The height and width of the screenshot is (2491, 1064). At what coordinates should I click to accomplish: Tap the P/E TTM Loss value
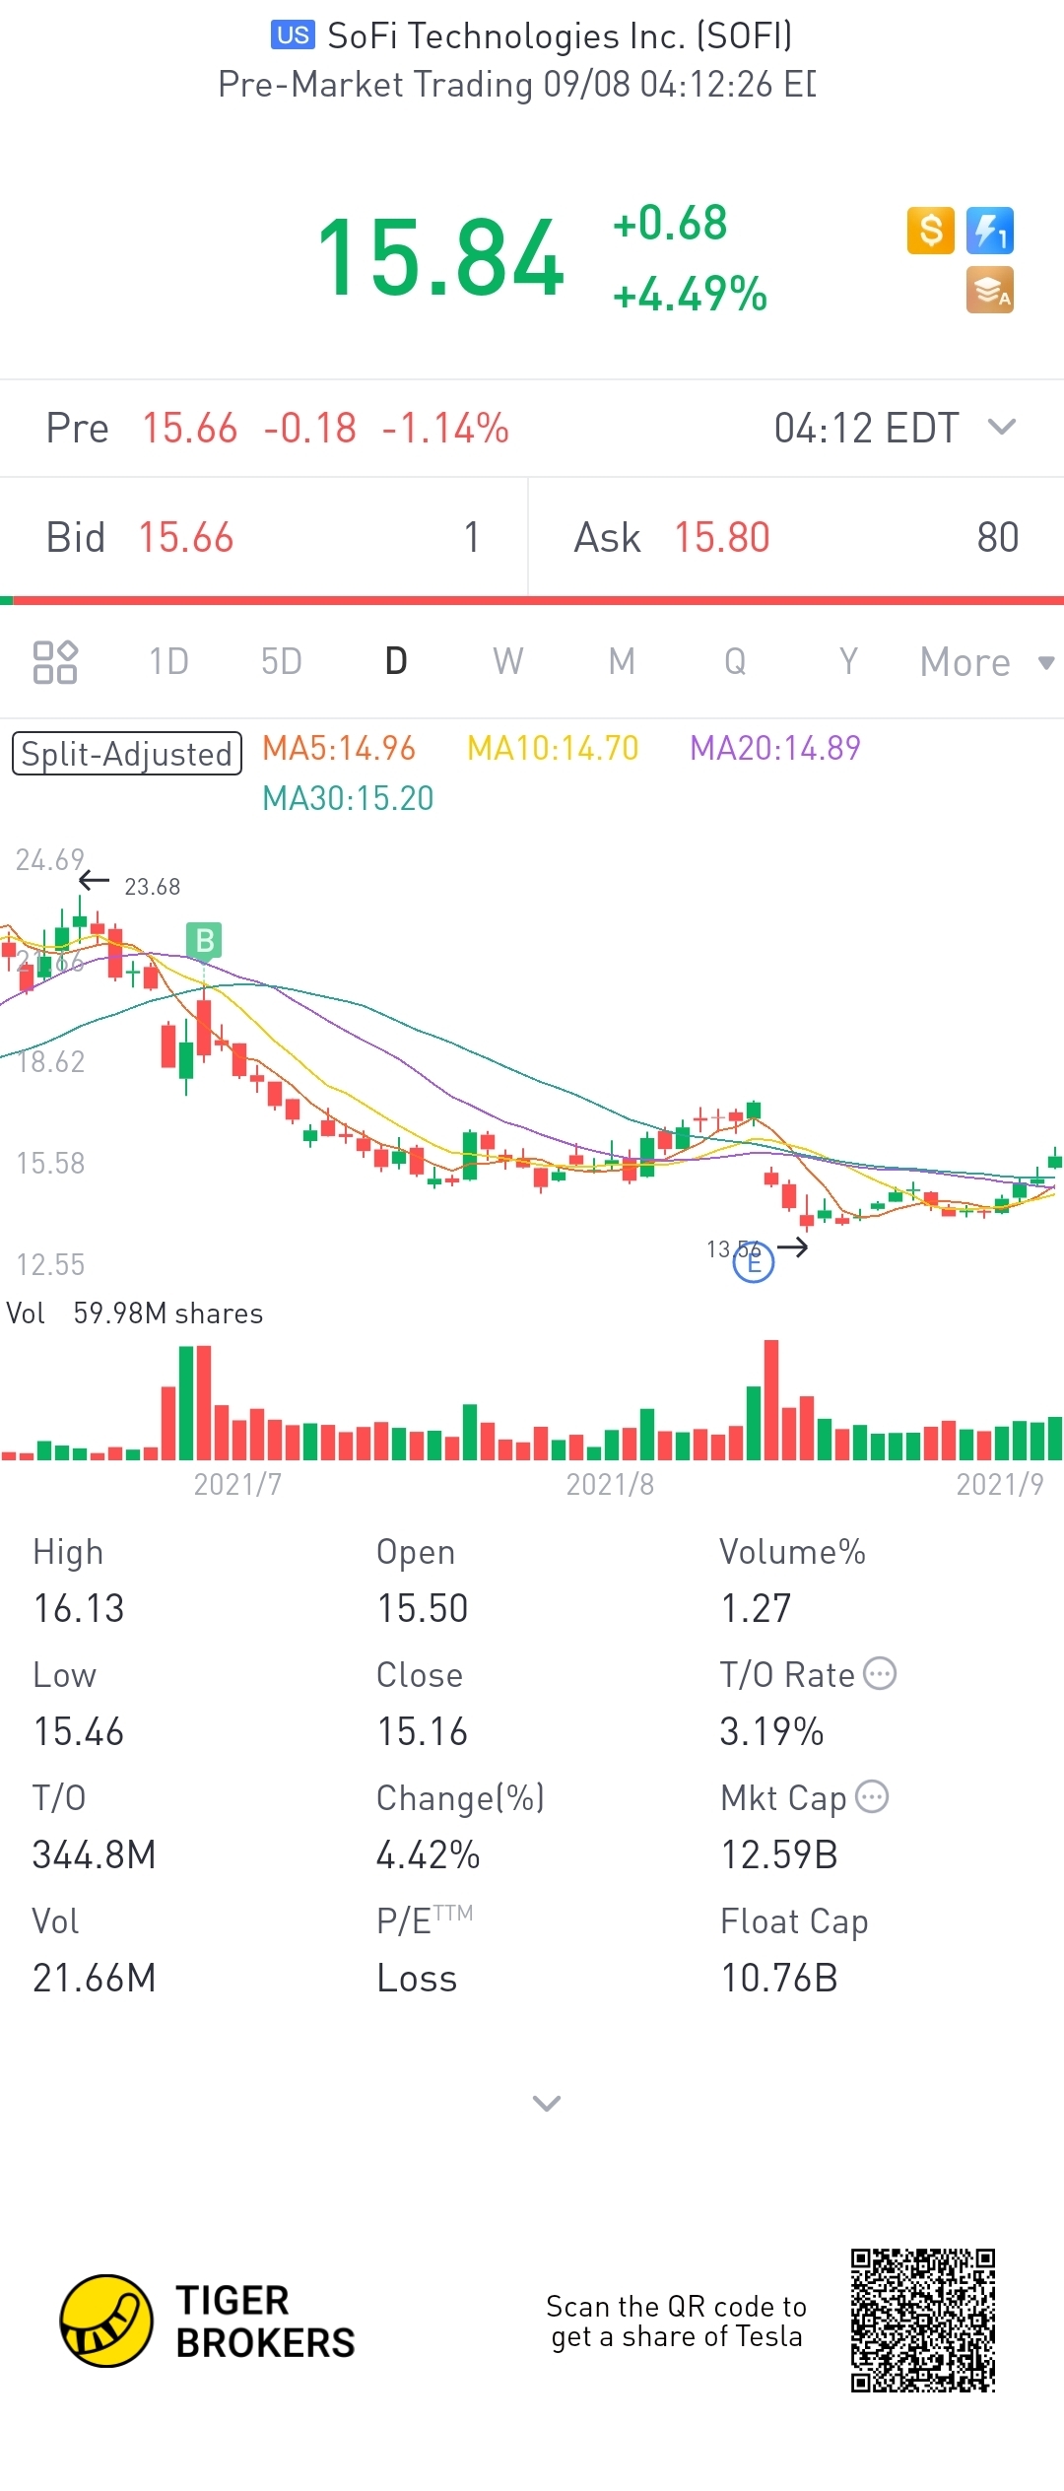(418, 1979)
